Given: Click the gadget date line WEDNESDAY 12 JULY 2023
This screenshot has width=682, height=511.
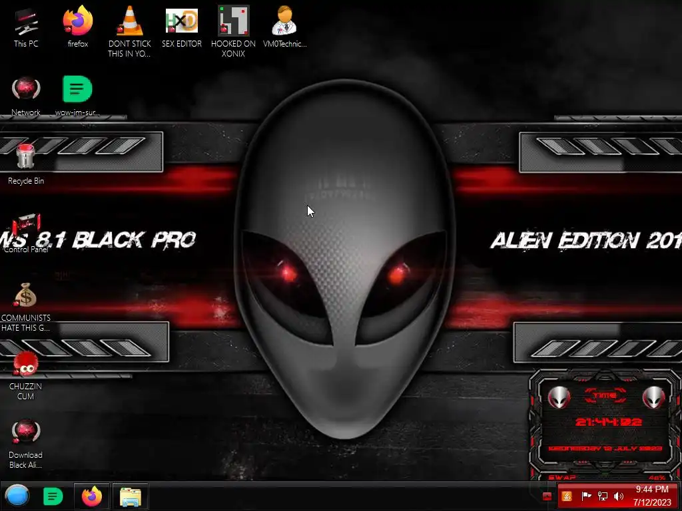Looking at the screenshot, I should pos(605,448).
